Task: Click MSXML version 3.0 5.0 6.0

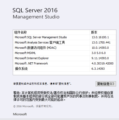Action: pyautogui.click(x=99, y=53)
